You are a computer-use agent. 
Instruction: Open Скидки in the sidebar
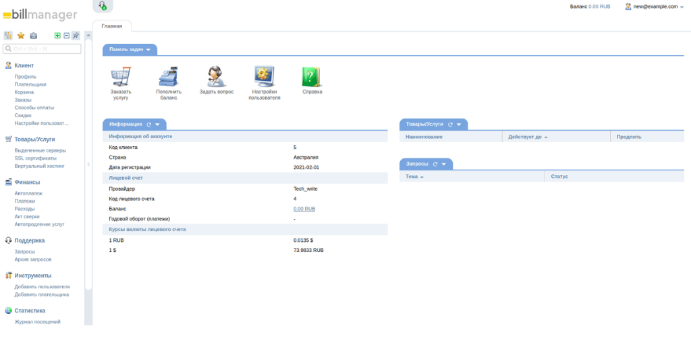[x=23, y=115]
